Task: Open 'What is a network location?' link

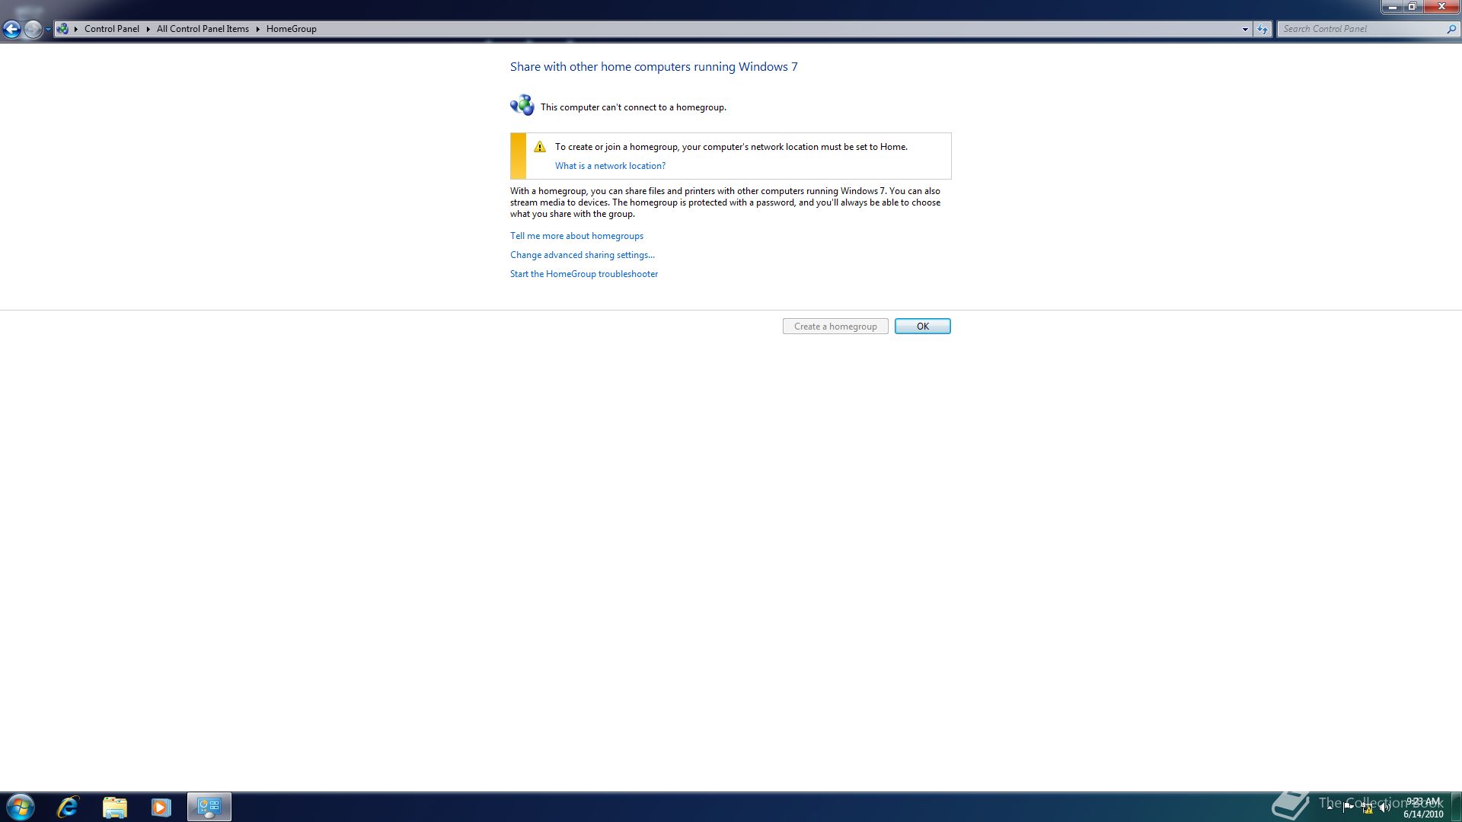Action: 610,166
